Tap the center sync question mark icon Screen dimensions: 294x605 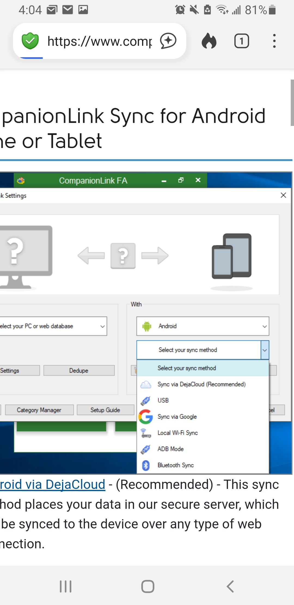[x=123, y=256]
